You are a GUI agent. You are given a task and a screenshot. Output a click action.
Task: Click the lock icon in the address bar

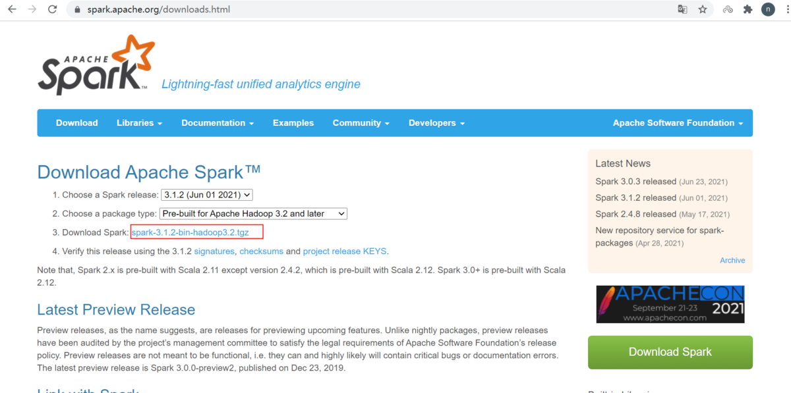pos(77,10)
